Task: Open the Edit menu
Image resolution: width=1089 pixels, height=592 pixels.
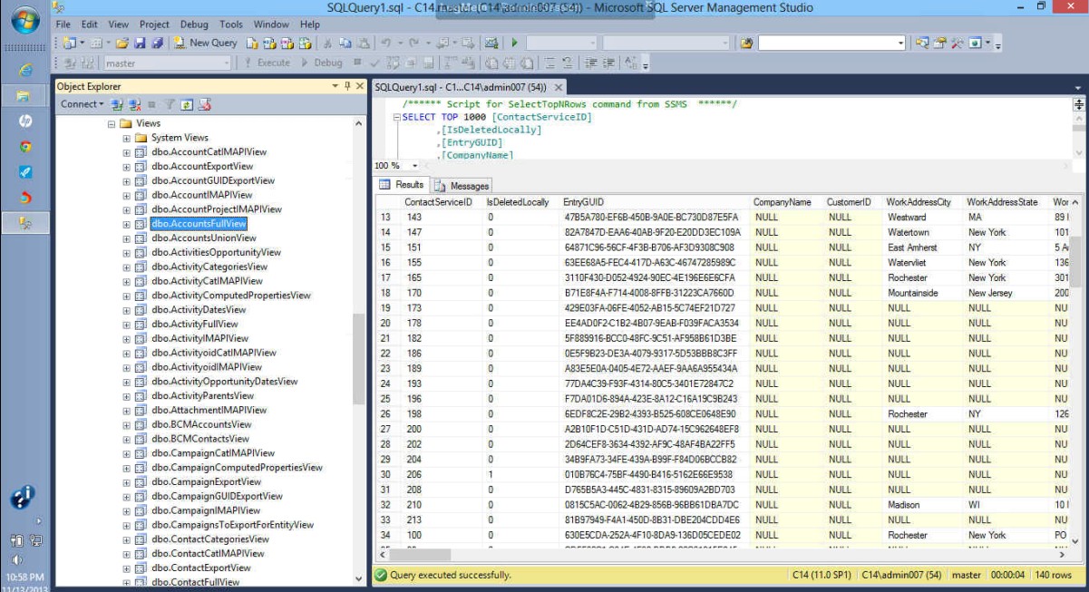Action: click(x=90, y=24)
